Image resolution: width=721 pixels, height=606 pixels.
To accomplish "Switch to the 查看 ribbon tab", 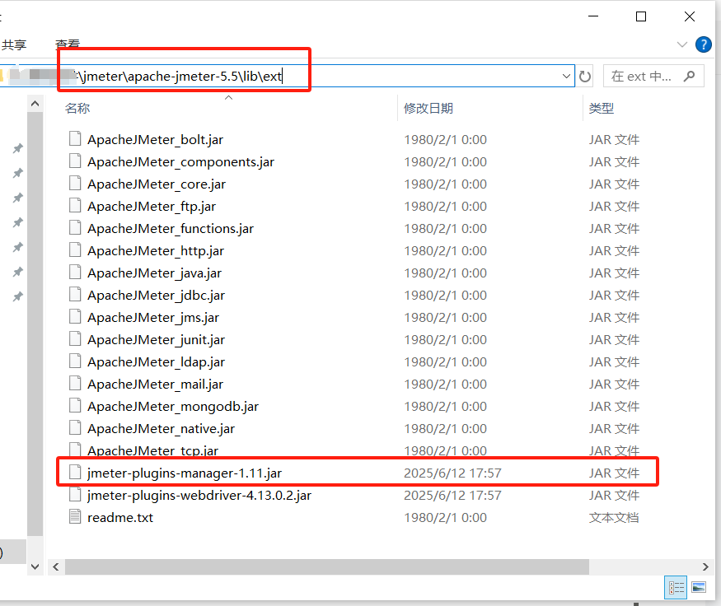I will 67,44.
